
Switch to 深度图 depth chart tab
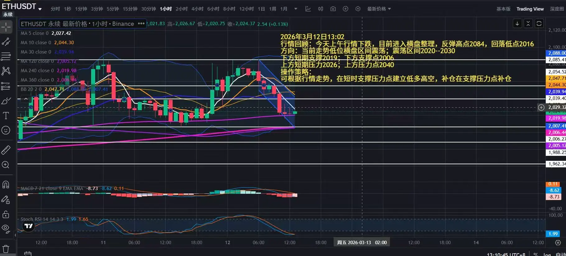point(557,9)
